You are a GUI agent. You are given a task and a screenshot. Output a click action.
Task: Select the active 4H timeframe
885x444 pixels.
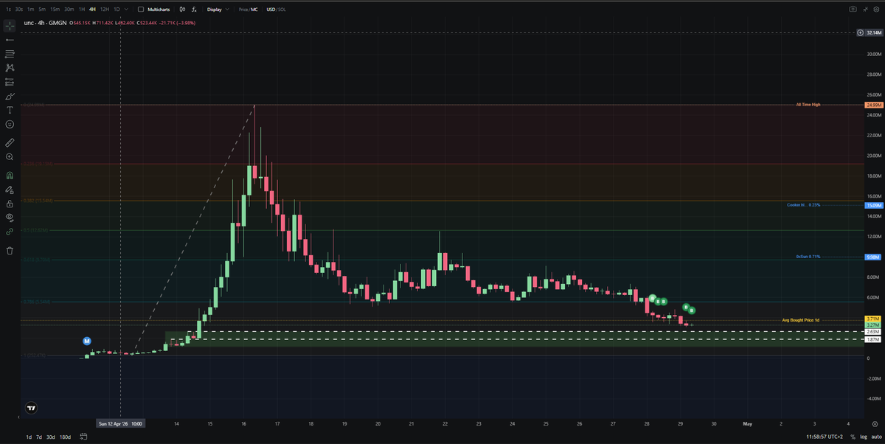[92, 10]
